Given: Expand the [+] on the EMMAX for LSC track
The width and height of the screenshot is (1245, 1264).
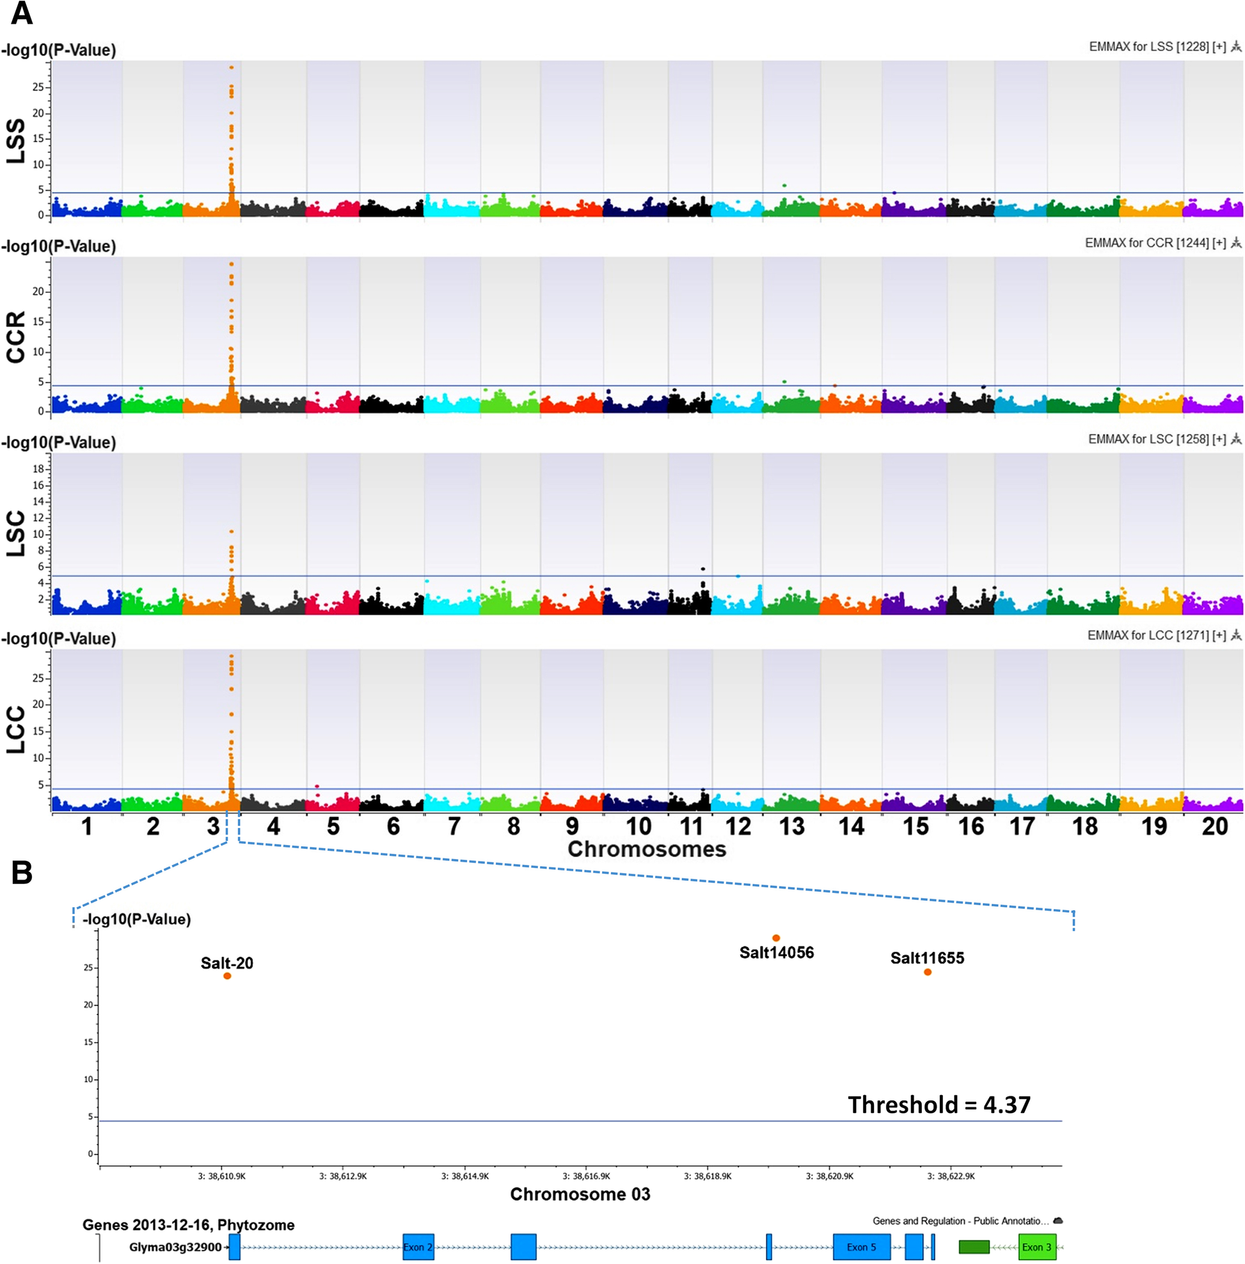Looking at the screenshot, I should tap(1219, 439).
